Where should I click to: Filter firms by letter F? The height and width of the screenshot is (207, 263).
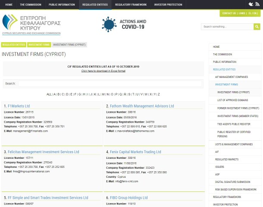75,94
